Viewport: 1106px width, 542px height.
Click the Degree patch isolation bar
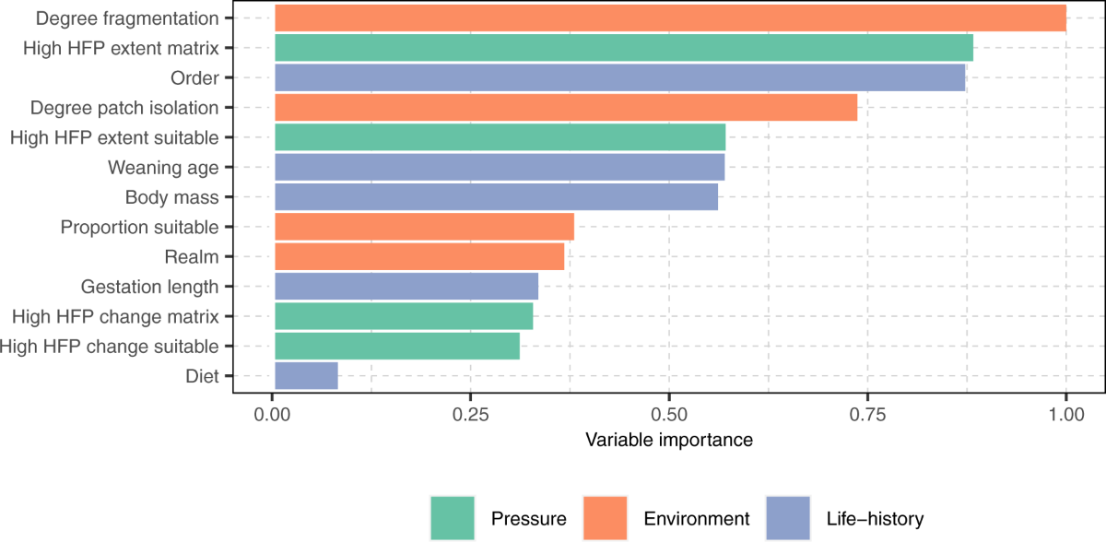(566, 108)
